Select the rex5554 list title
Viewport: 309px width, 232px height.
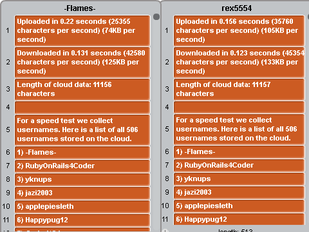click(x=237, y=8)
